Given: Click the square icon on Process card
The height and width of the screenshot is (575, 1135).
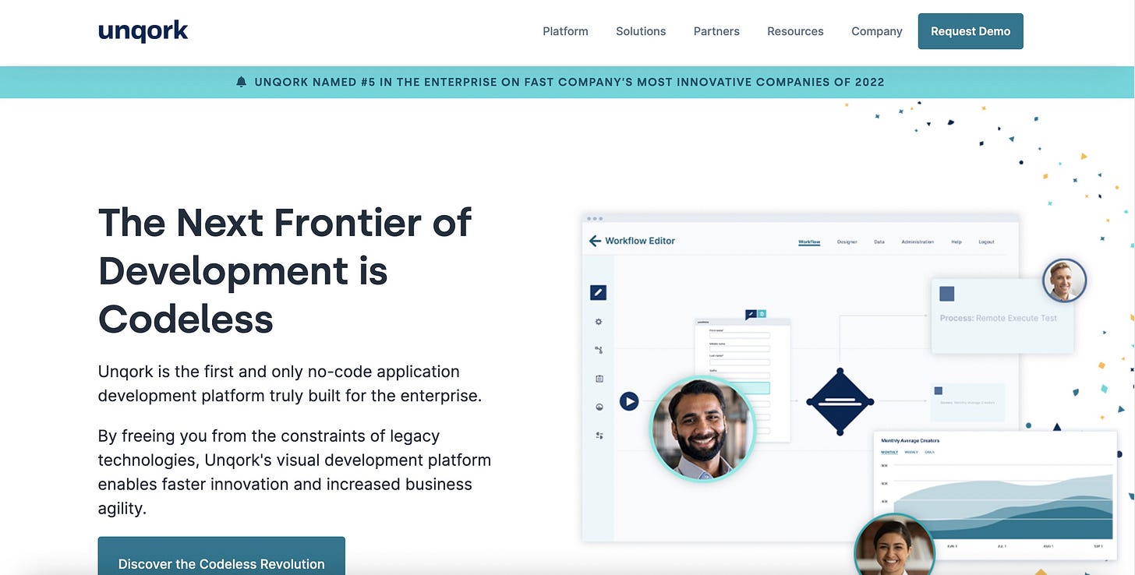Looking at the screenshot, I should pos(947,294).
